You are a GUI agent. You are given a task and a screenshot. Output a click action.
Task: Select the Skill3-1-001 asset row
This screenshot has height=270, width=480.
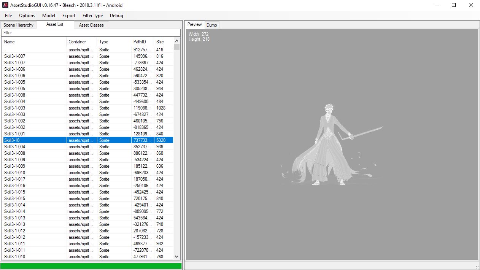pos(88,134)
